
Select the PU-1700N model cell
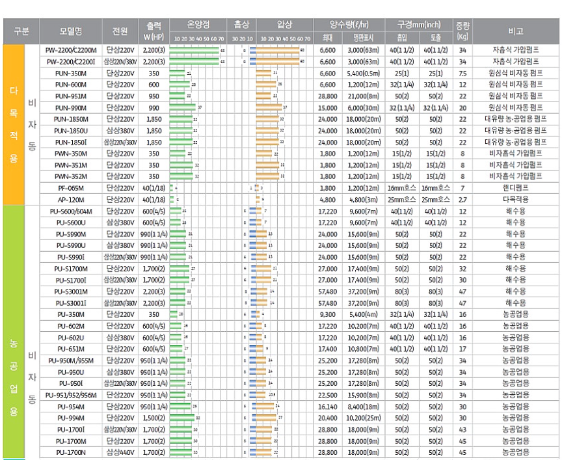[71, 452]
